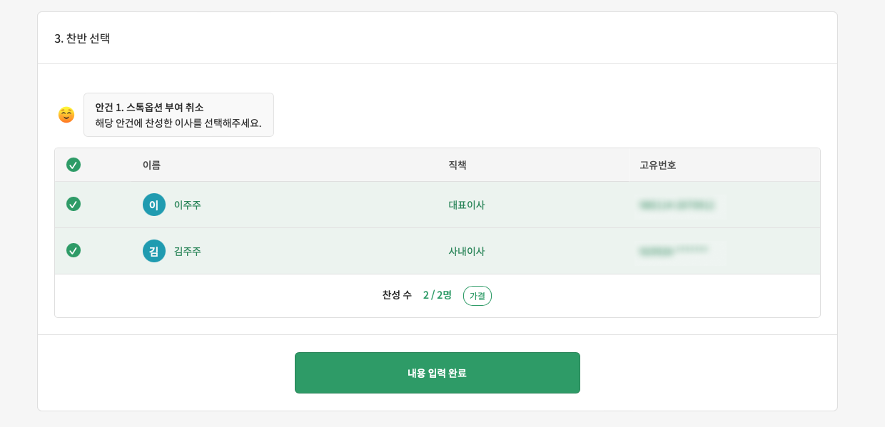This screenshot has width=885, height=427.
Task: Click the smiling face emoji icon
Action: pos(66,114)
